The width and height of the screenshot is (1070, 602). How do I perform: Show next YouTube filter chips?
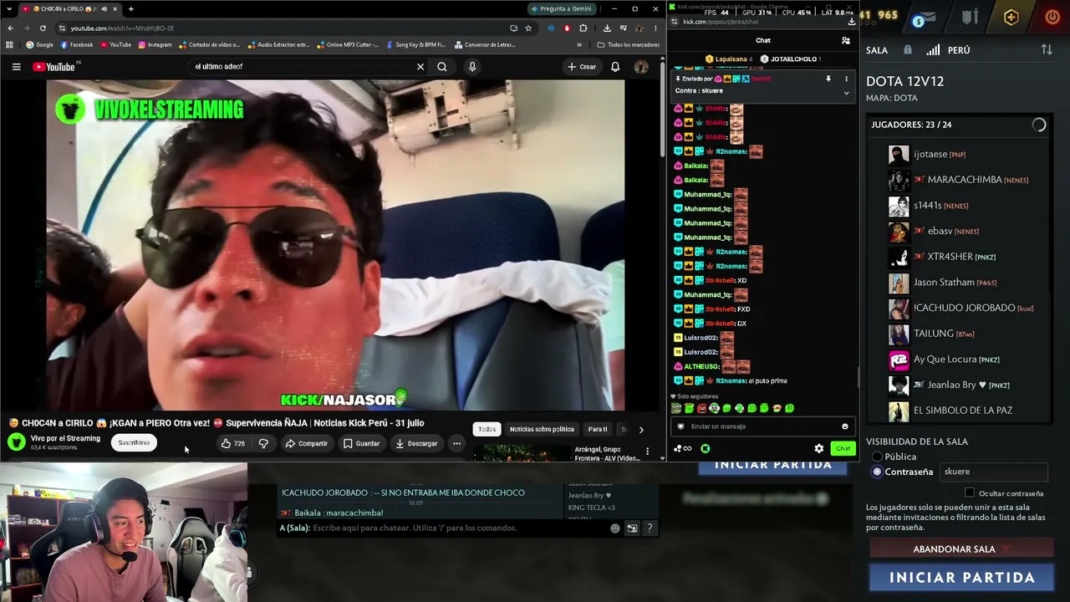pyautogui.click(x=641, y=430)
